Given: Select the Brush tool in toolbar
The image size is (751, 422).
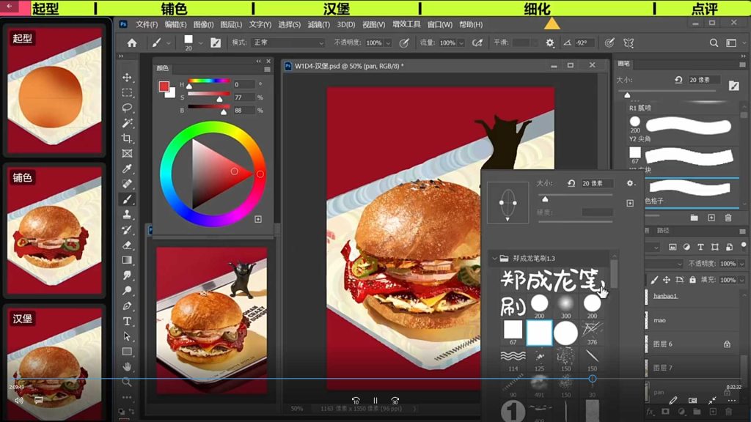Looking at the screenshot, I should (127, 199).
